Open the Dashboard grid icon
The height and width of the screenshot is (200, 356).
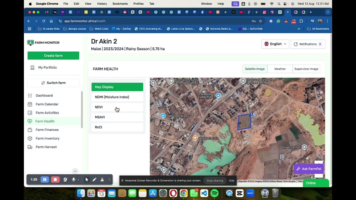(30, 96)
